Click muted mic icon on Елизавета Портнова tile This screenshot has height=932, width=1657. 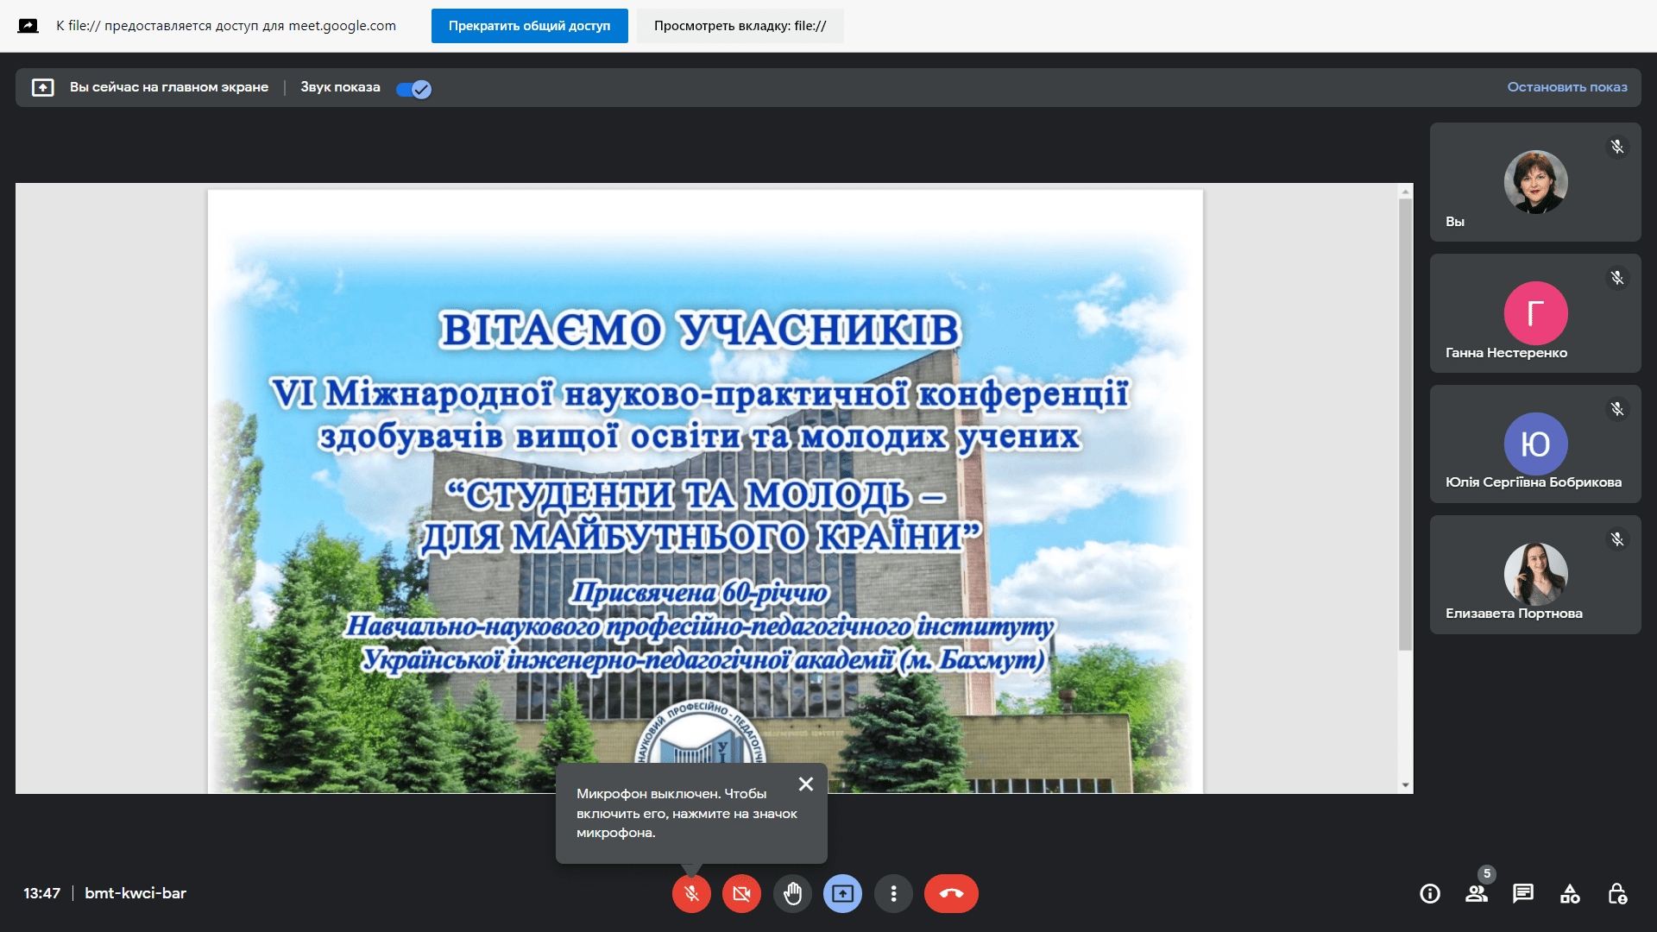tap(1617, 539)
